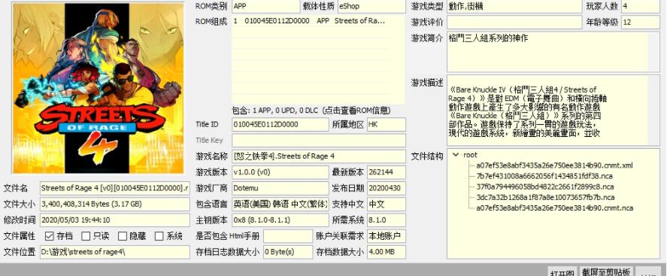Click the empty 游戏评价 field

click(514, 22)
